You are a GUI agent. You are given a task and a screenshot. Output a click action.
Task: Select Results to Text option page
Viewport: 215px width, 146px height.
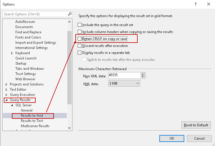point(32,121)
